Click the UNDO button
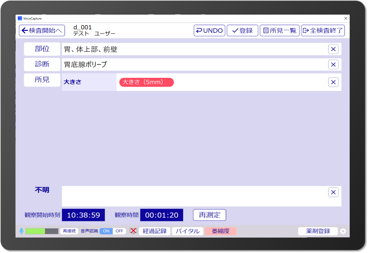368x253 pixels. (x=209, y=30)
